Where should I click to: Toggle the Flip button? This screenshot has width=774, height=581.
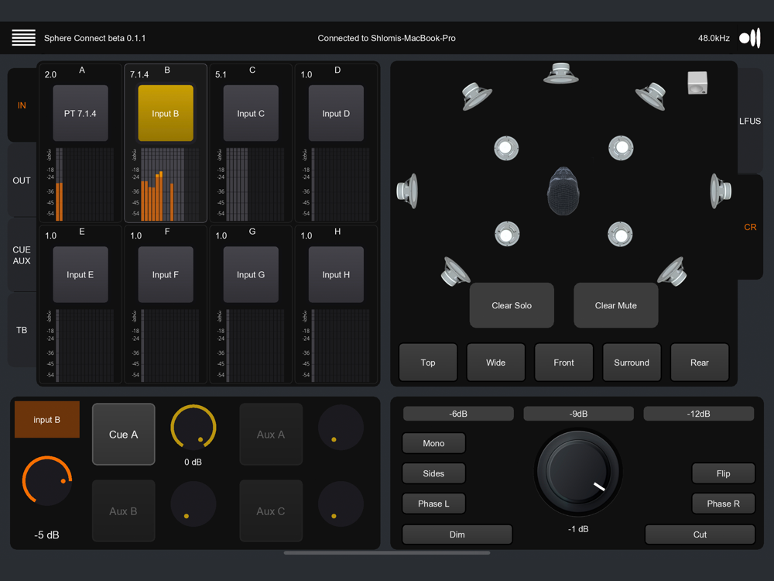[723, 473]
